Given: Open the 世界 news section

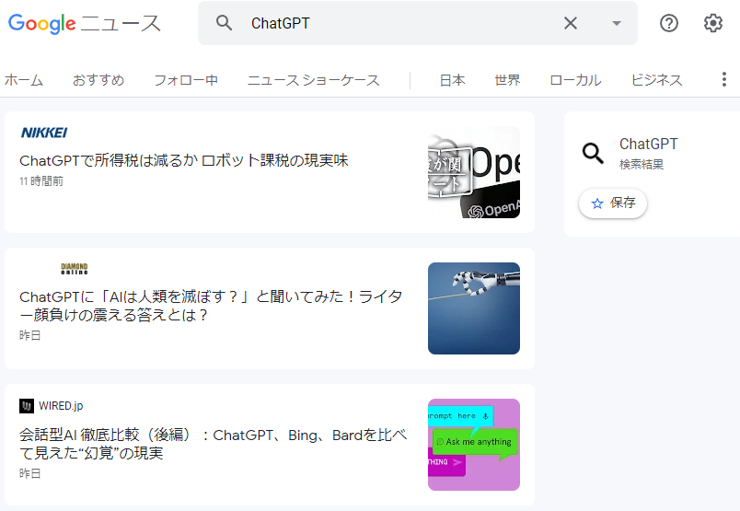Looking at the screenshot, I should 507,80.
